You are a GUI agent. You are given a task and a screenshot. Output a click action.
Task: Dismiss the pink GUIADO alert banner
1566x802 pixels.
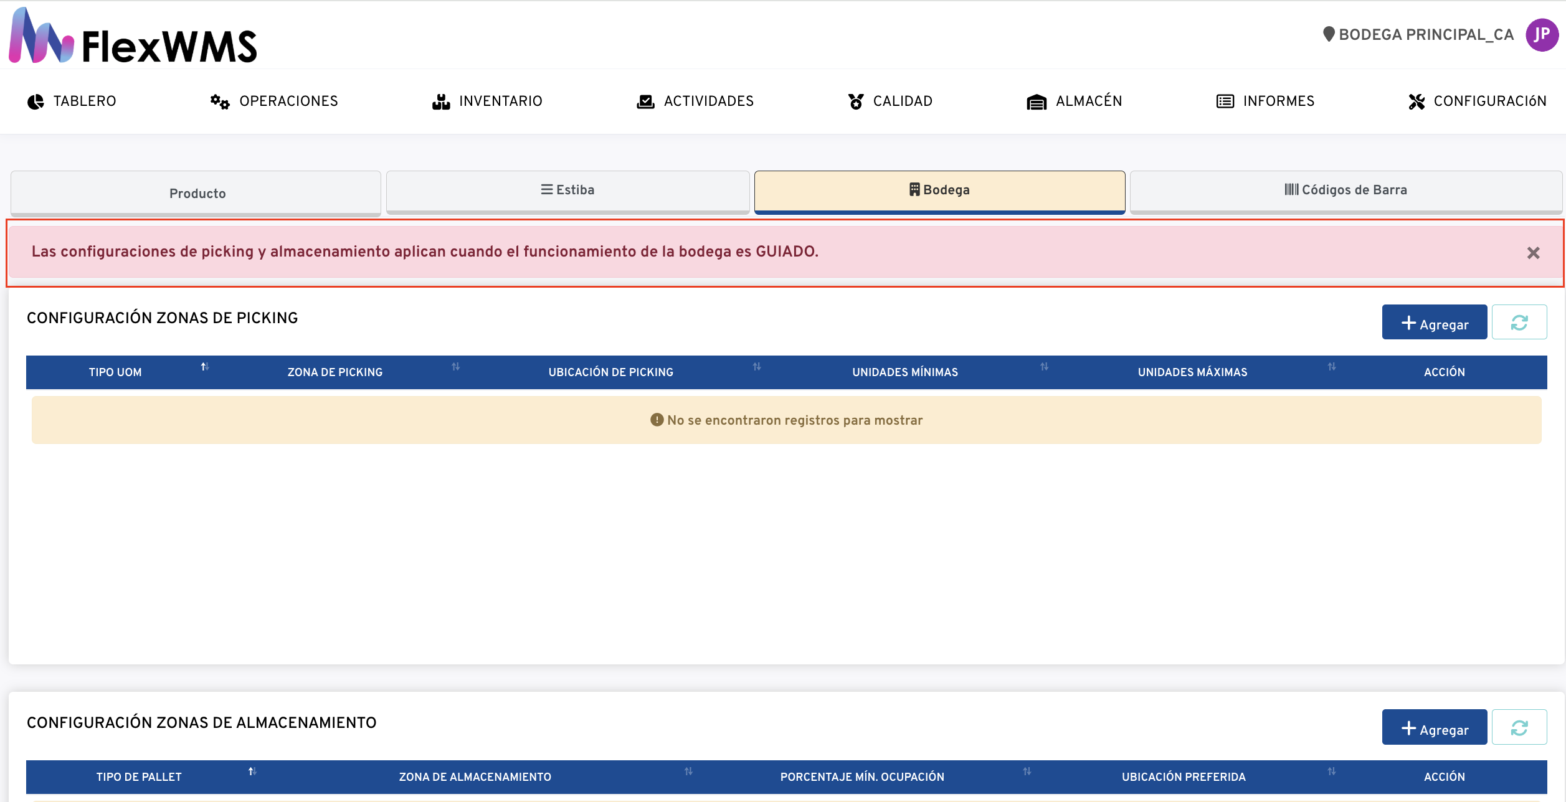coord(1533,253)
